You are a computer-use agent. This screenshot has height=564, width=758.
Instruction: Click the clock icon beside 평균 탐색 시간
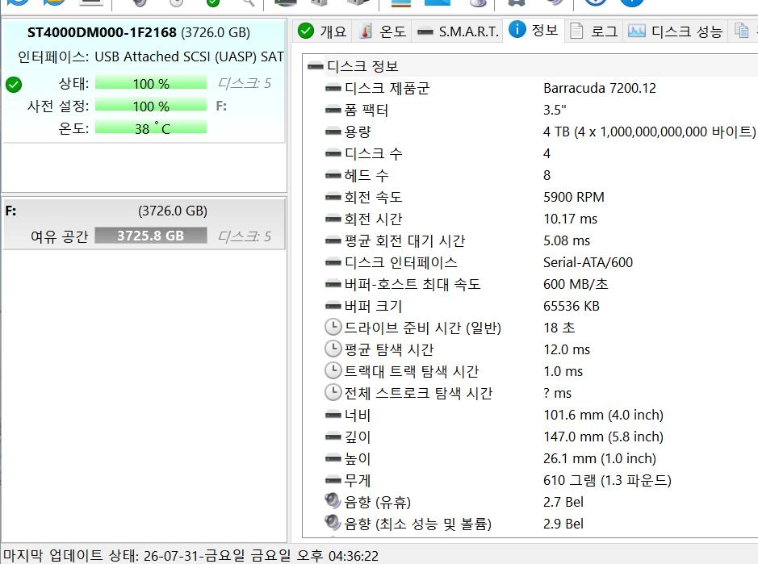pos(333,349)
